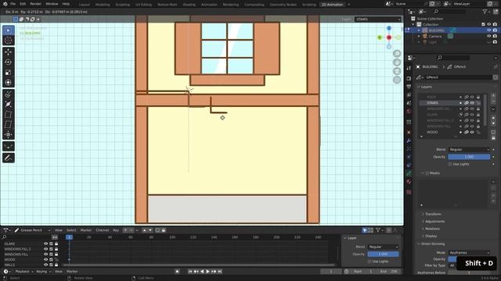The height and width of the screenshot is (281, 501).
Task: Switch to the 2D Animation workspace tab
Action: point(332,5)
